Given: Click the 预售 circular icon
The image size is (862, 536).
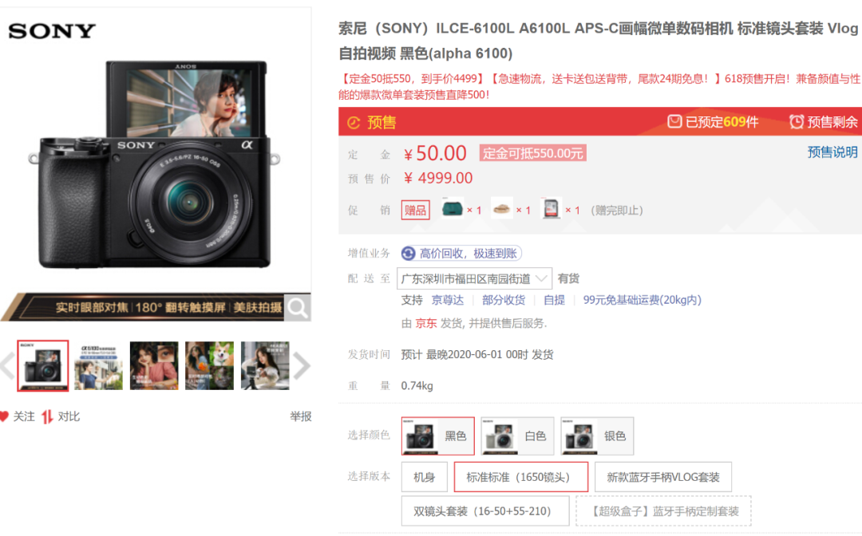Looking at the screenshot, I should (354, 123).
